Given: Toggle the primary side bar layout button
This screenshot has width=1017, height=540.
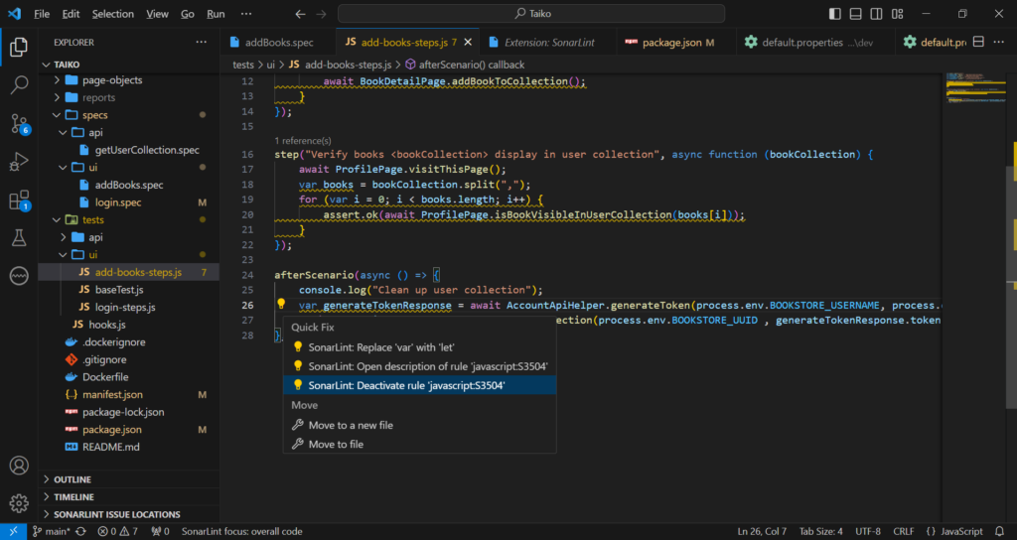Looking at the screenshot, I should tap(836, 14).
